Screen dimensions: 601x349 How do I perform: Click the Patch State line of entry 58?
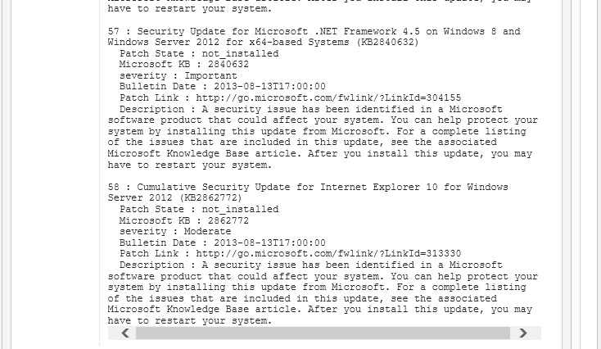coord(198,209)
